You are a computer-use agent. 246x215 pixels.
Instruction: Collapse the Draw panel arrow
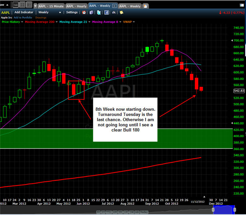[7, 5]
